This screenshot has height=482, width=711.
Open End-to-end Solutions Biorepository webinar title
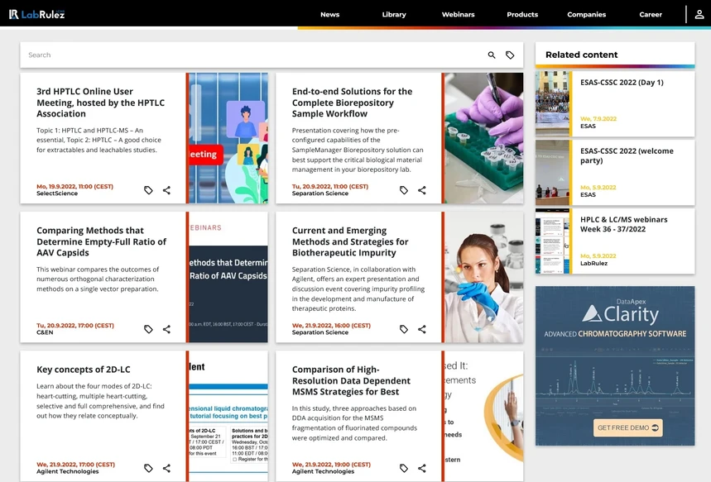(x=352, y=103)
